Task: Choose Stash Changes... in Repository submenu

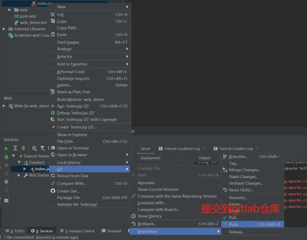Action: [253, 177]
